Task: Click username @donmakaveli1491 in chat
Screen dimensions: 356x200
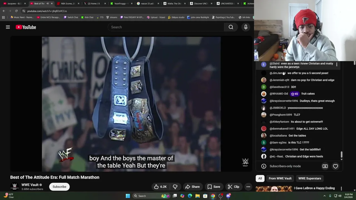Action: click(282, 129)
